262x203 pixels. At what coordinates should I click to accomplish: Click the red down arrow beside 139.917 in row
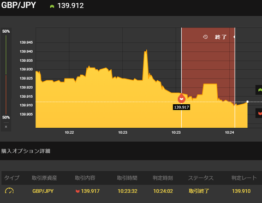coord(78,191)
